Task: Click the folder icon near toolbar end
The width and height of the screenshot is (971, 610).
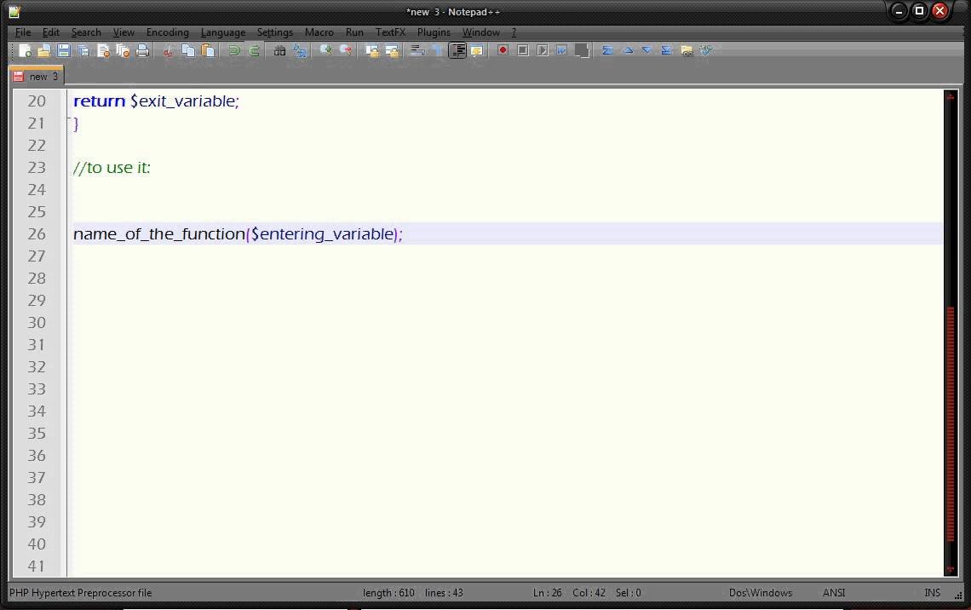Action: 687,51
